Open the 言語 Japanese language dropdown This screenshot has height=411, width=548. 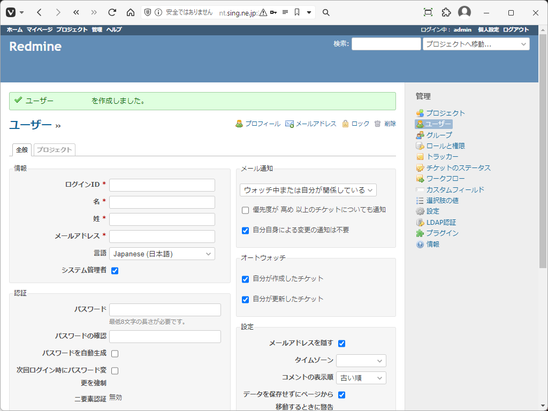pos(162,254)
